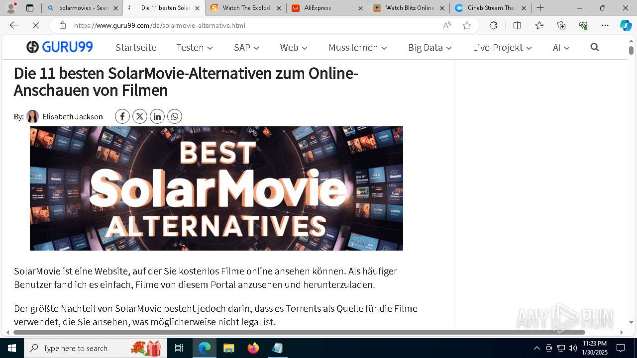This screenshot has width=637, height=358.
Task: Open the Collections icon
Action: (561, 25)
